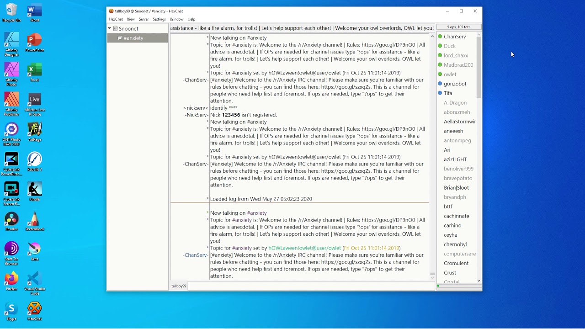This screenshot has width=585, height=329.
Task: Launch HexChat desktop shortcut
Action: point(34,311)
